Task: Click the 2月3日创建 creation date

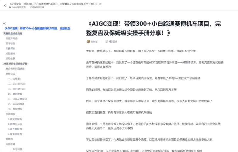Action: (x=111, y=41)
